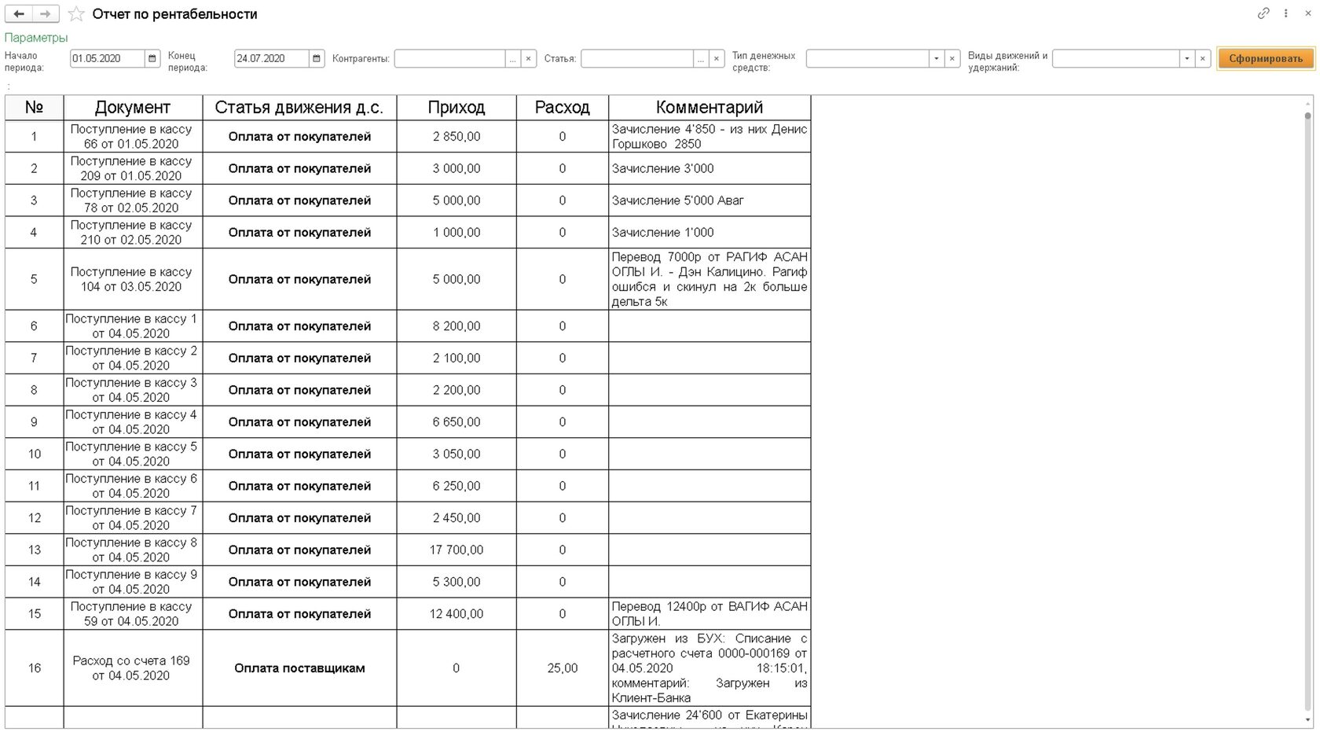
Task: Focus the Конец периода date field
Action: point(271,58)
